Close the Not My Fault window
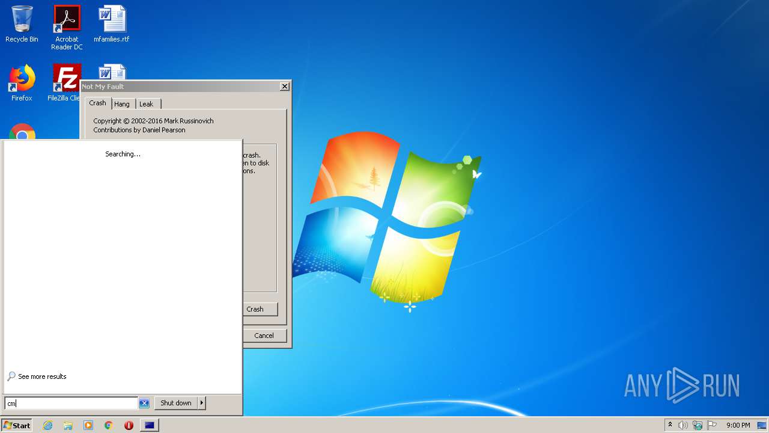This screenshot has height=433, width=769. [285, 87]
